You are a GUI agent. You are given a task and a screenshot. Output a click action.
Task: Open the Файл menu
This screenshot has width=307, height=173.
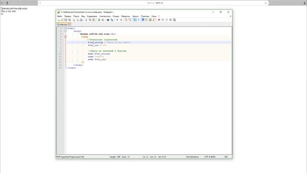(59, 16)
